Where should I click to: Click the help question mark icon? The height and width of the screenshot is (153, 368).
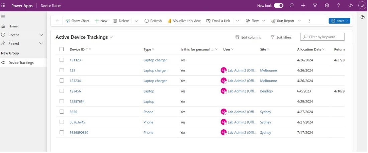click(339, 6)
